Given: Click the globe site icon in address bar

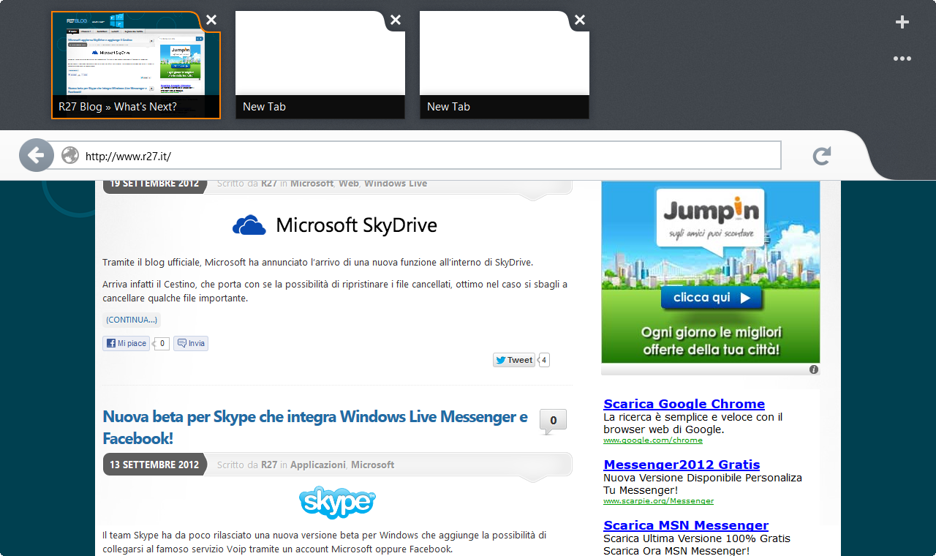Looking at the screenshot, I should coord(70,155).
